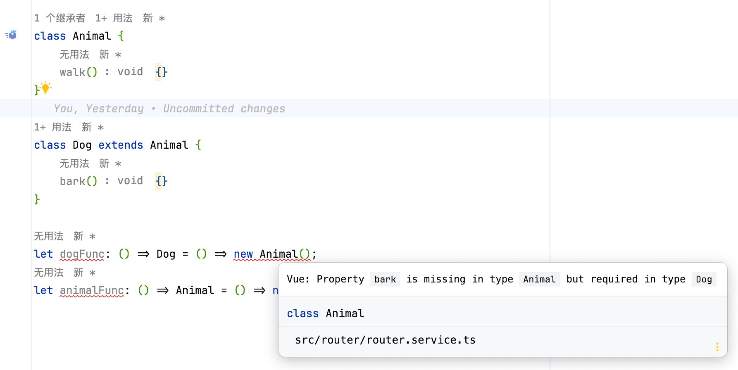Expand the folded {} body of walk()

[162, 72]
